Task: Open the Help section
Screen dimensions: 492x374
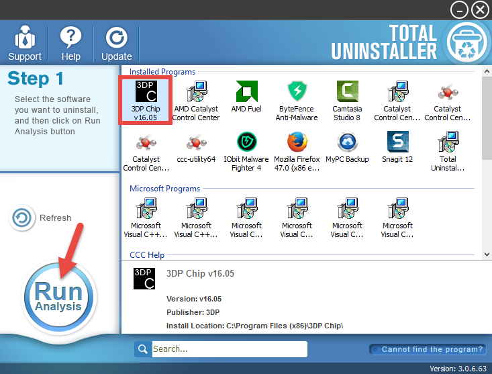Action: pos(70,44)
